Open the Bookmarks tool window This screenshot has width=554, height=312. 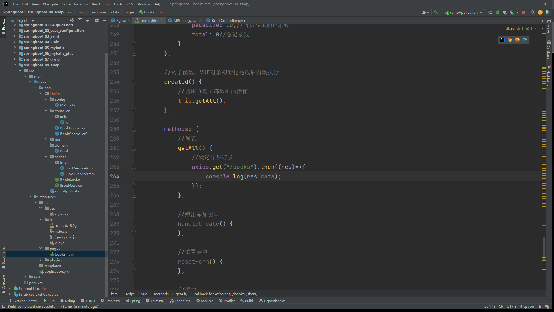3,258
